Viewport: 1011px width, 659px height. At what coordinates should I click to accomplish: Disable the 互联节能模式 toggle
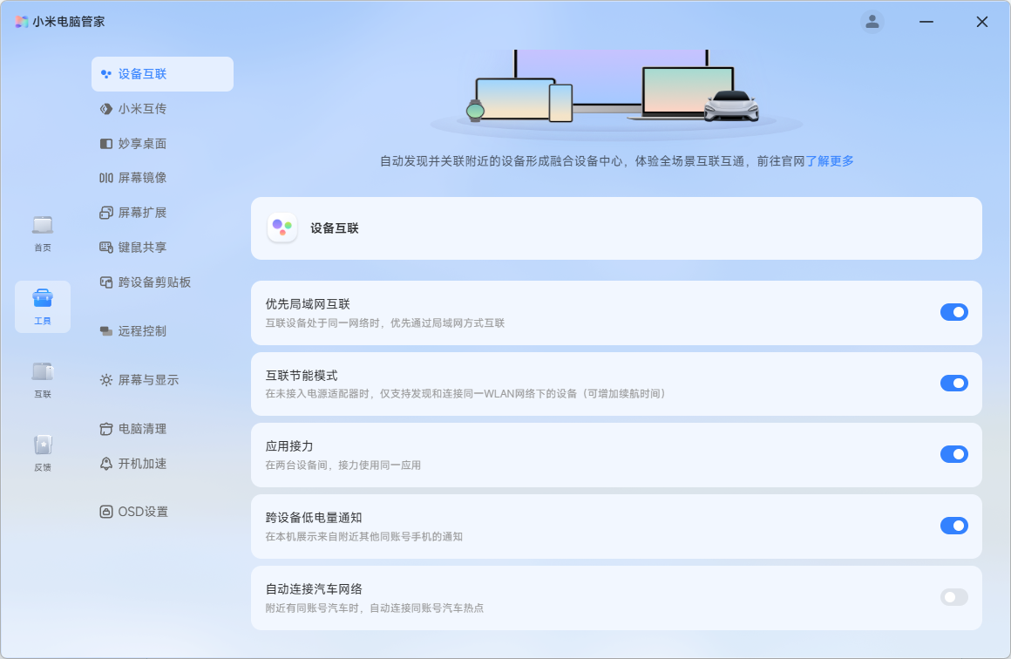954,384
